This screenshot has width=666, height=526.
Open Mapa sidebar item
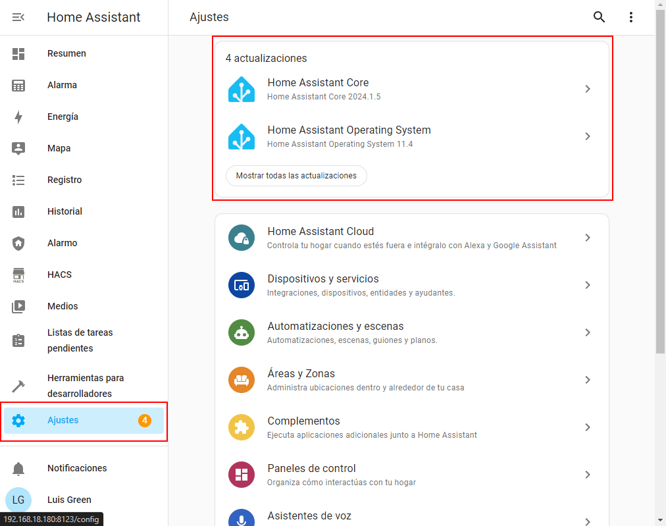pyautogui.click(x=84, y=148)
